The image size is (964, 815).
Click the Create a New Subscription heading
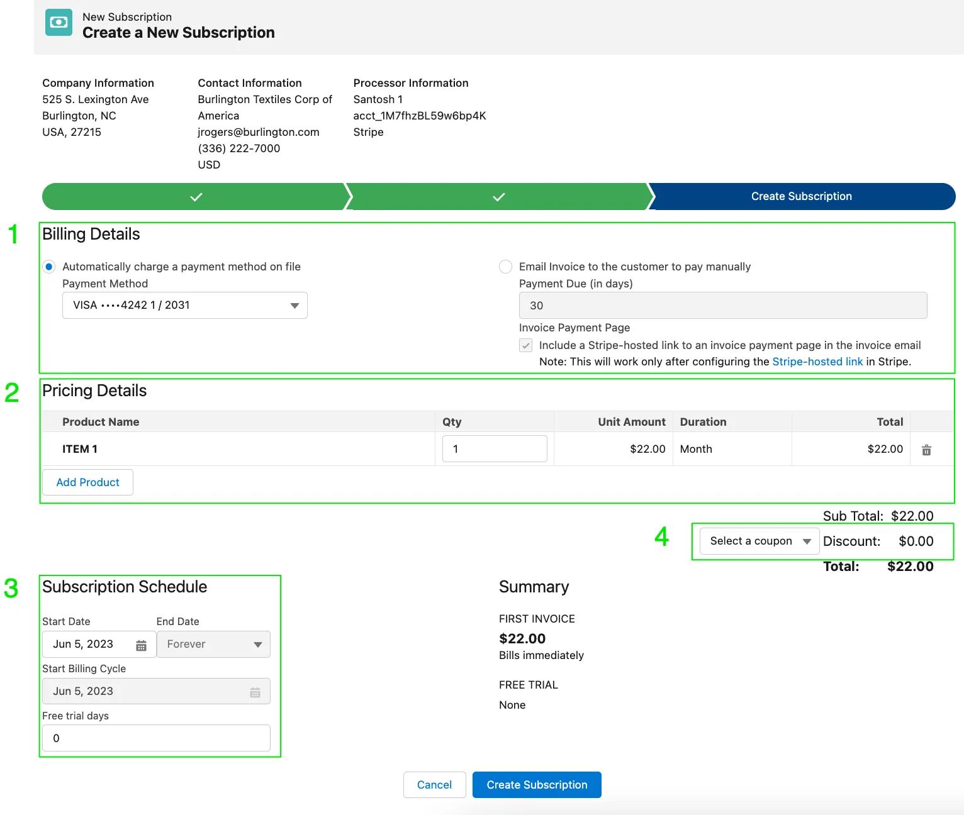pos(179,33)
